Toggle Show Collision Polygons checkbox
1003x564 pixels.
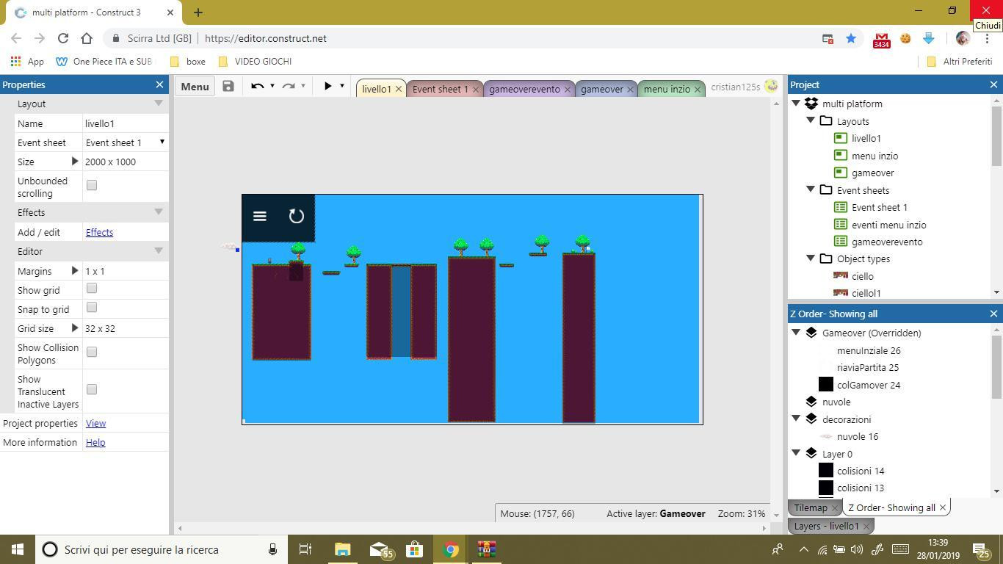(x=92, y=352)
